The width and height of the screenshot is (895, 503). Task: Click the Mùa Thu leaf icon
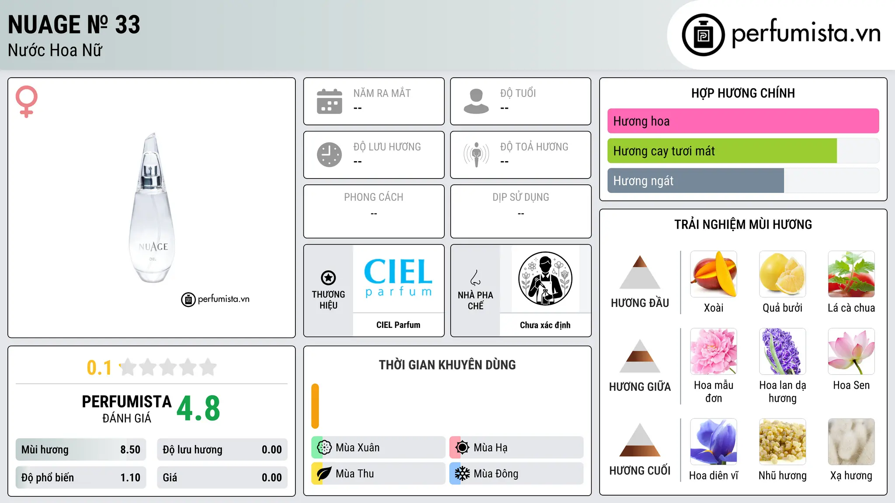click(x=324, y=474)
